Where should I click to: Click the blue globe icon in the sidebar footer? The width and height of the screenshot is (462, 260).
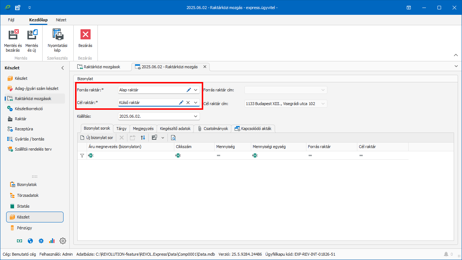[x=30, y=241]
